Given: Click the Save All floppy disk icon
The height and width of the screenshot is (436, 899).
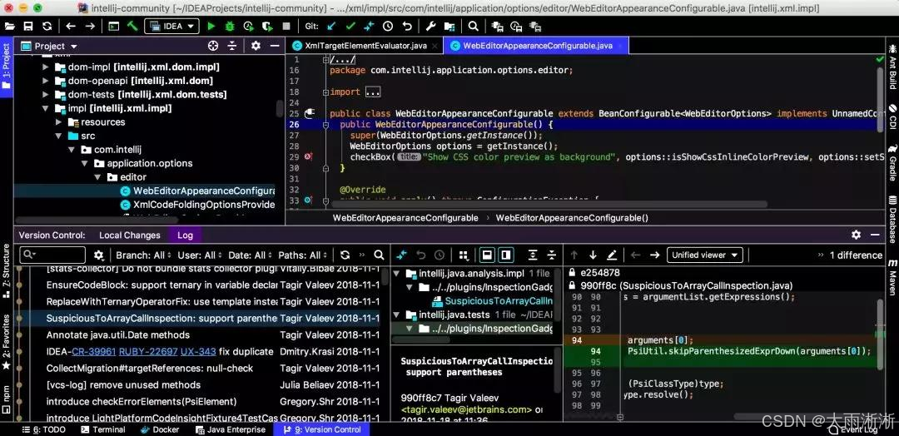Looking at the screenshot, I should (x=28, y=27).
